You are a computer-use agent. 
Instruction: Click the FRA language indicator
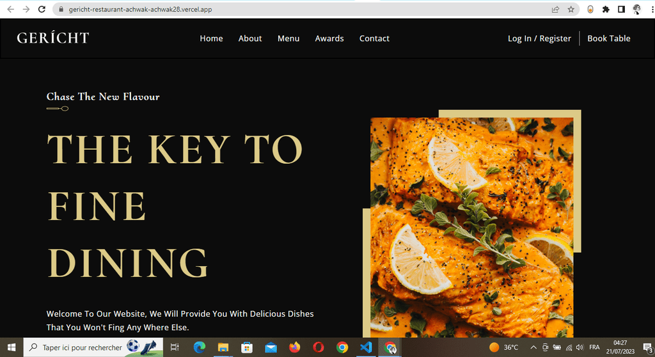pos(594,347)
